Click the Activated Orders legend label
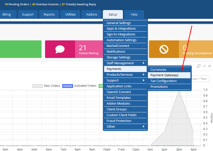The height and width of the screenshot is (151, 213). pos(85,86)
